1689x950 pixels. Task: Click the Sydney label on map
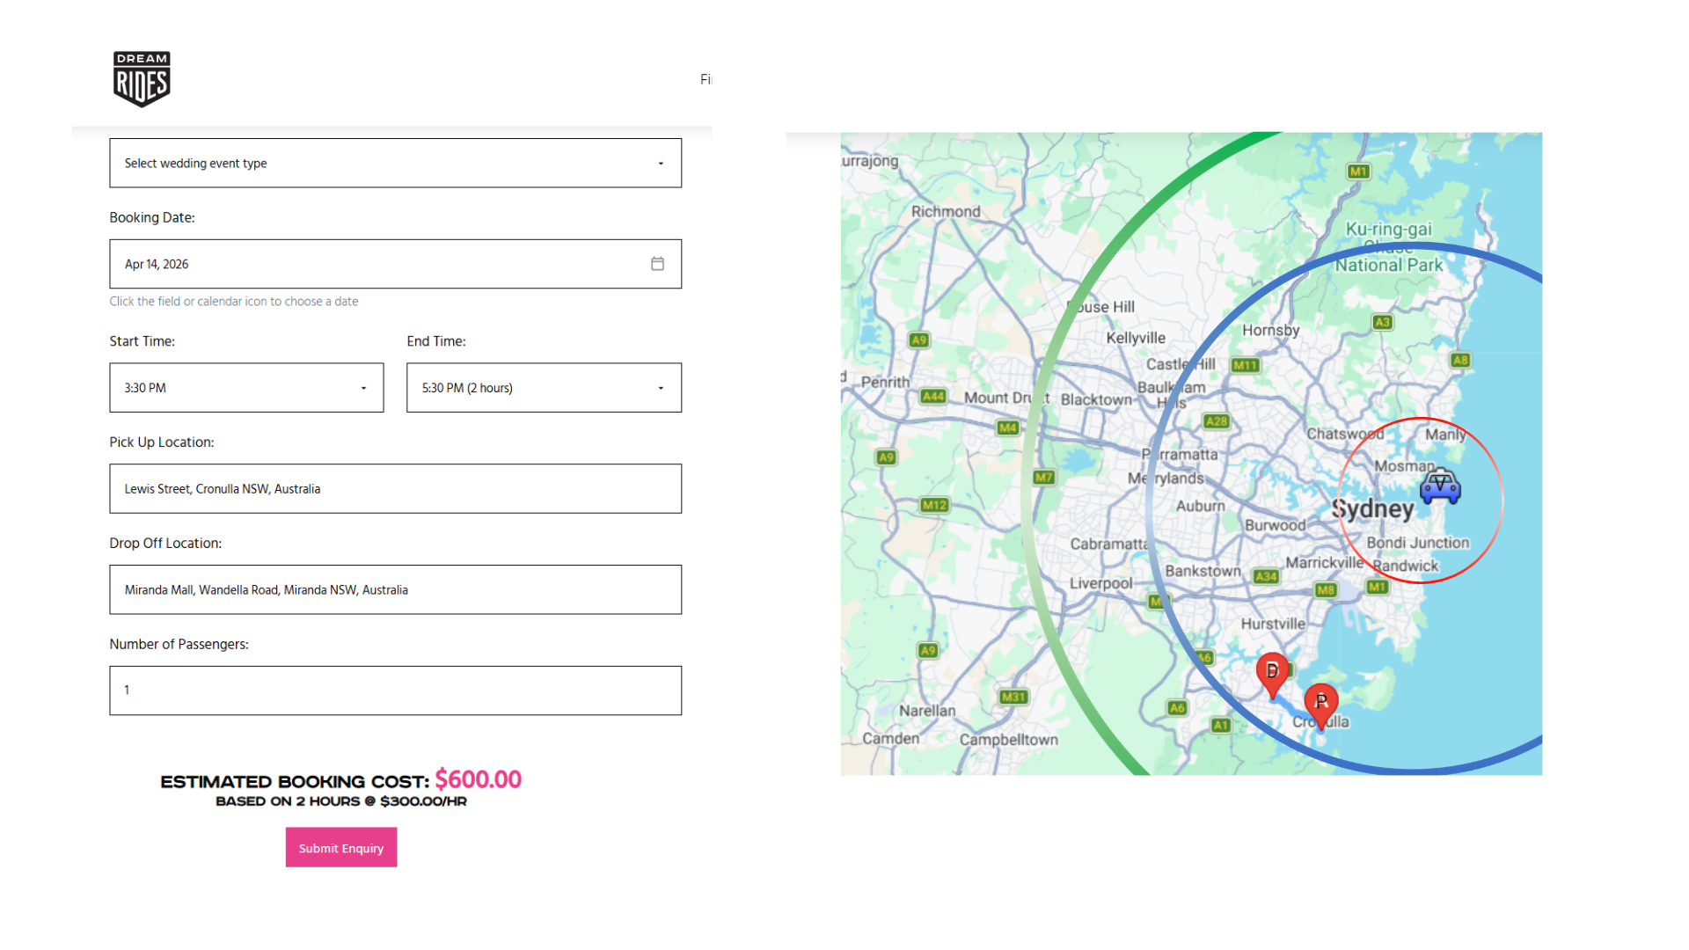click(x=1372, y=509)
